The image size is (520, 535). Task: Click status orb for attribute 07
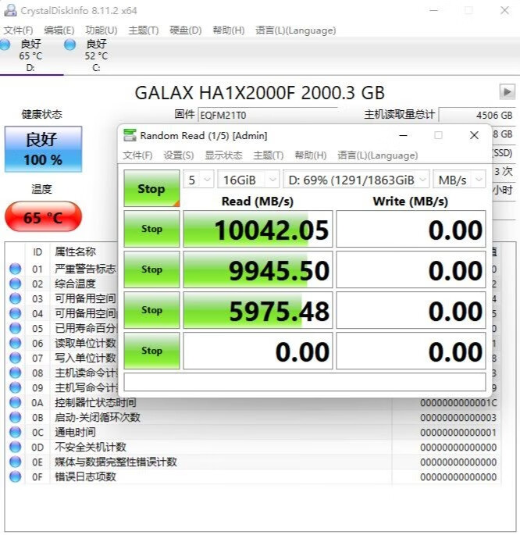15,358
